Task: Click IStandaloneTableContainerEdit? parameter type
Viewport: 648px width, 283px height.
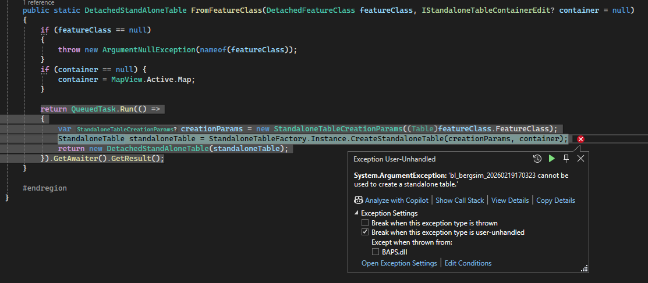Action: (488, 10)
